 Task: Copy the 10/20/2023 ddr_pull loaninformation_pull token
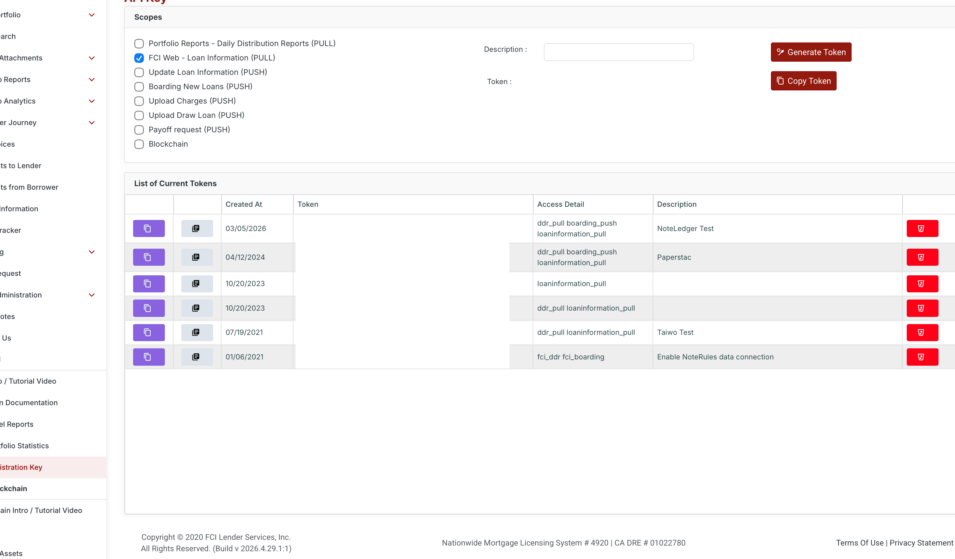point(149,308)
